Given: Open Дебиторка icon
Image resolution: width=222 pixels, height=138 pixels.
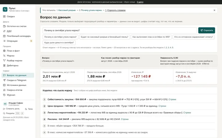Looking at the screenshot, I should pos(4,66).
